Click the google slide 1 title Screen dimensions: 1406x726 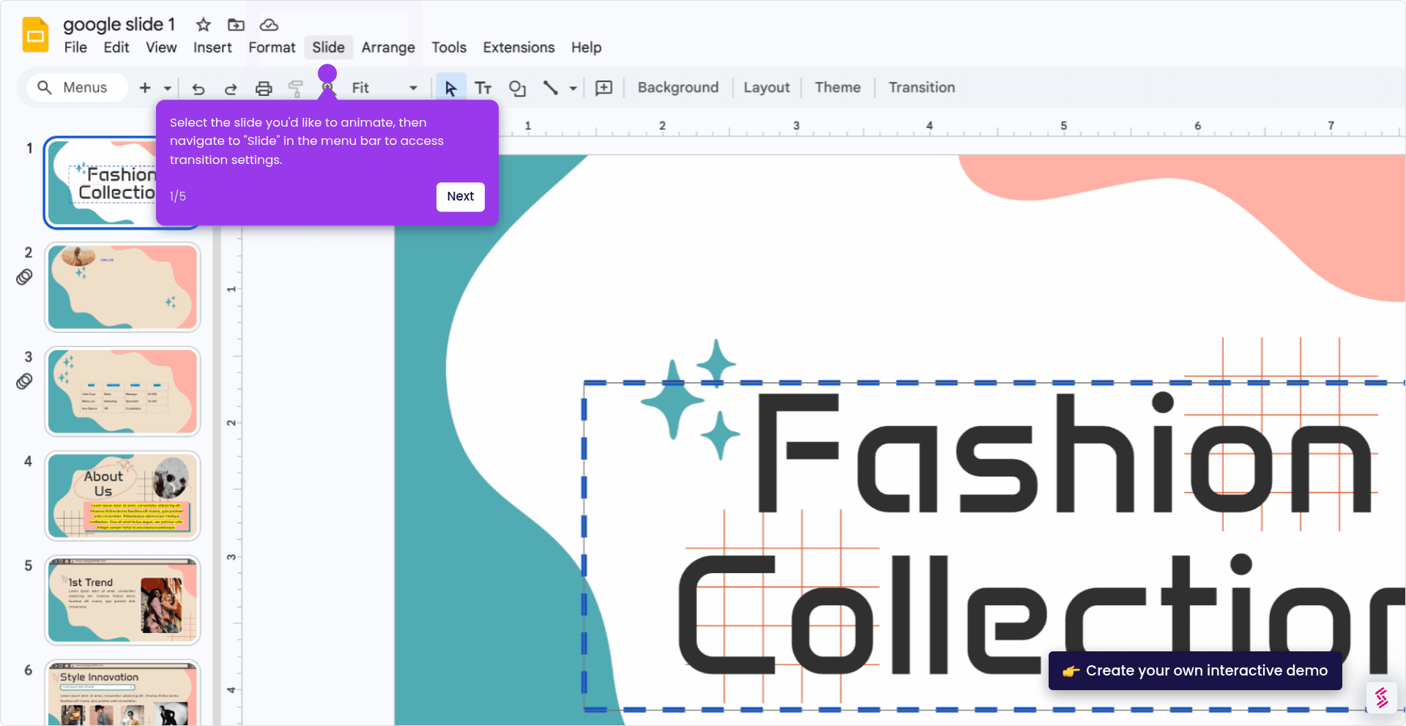119,24
